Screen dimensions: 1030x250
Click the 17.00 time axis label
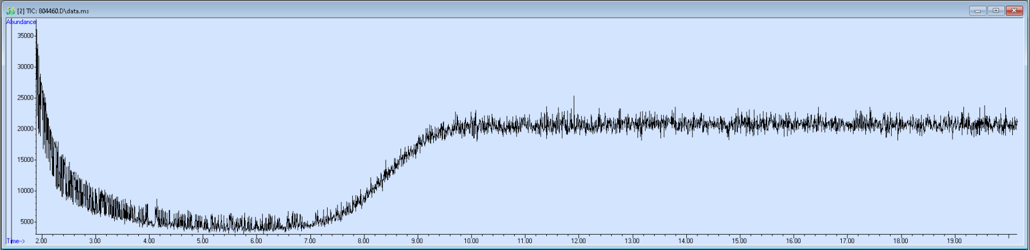pos(847,241)
